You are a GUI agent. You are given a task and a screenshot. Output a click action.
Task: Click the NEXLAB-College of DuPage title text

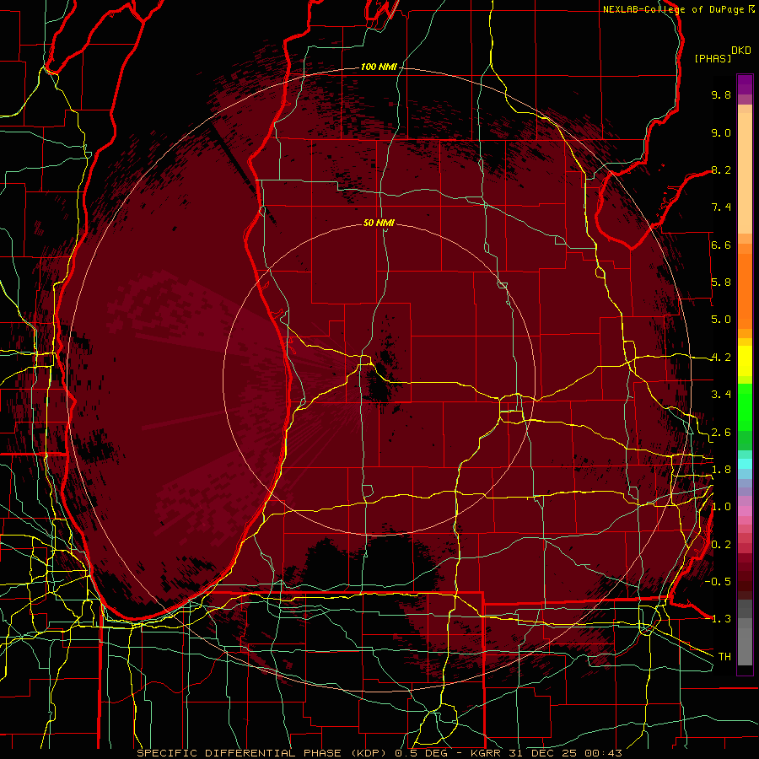pyautogui.click(x=675, y=9)
